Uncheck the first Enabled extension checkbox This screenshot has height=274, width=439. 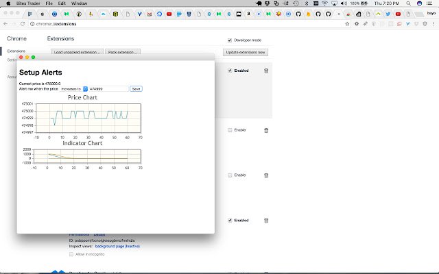pos(230,71)
